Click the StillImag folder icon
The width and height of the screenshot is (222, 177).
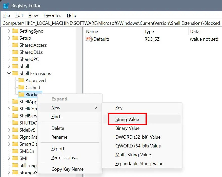15,165
